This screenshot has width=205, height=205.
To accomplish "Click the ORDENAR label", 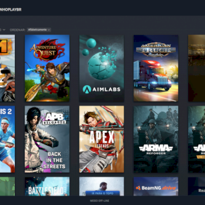I will coord(17,30).
